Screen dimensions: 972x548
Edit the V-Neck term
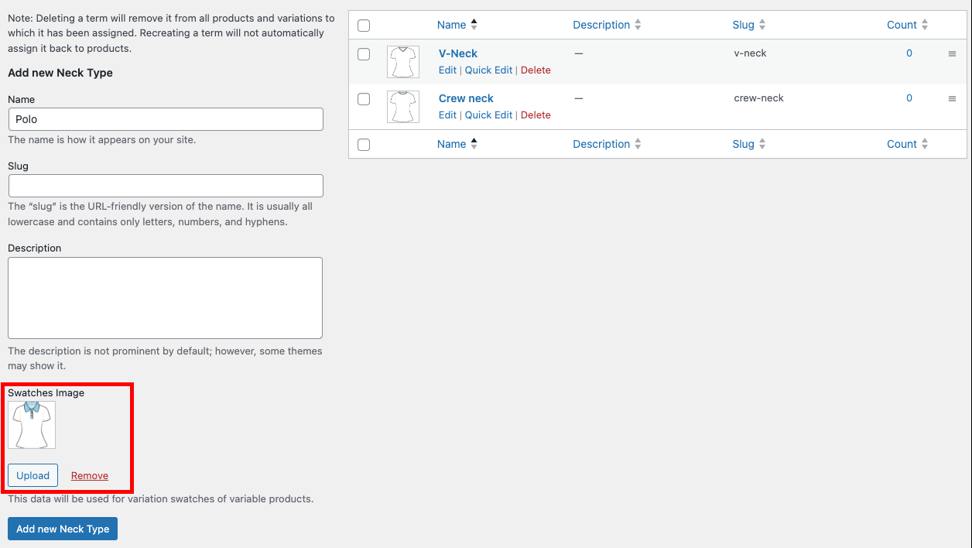[x=447, y=70]
